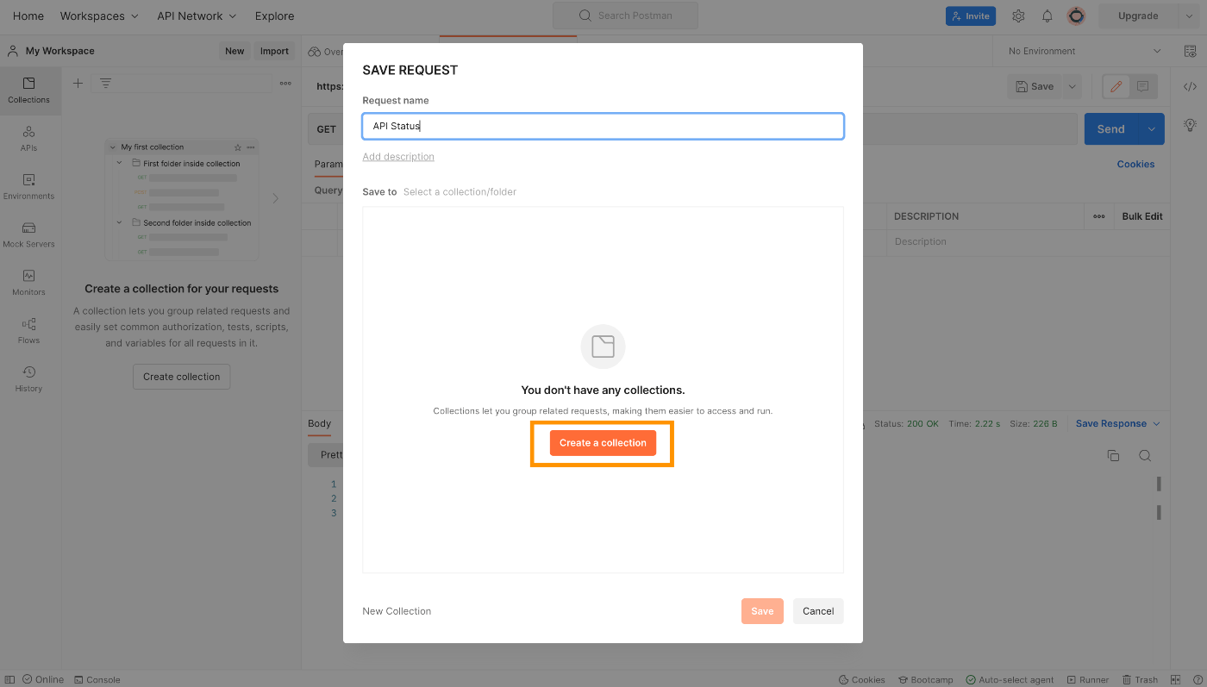Go to Home in top navigation
Image resolution: width=1207 pixels, height=687 pixels.
(28, 16)
